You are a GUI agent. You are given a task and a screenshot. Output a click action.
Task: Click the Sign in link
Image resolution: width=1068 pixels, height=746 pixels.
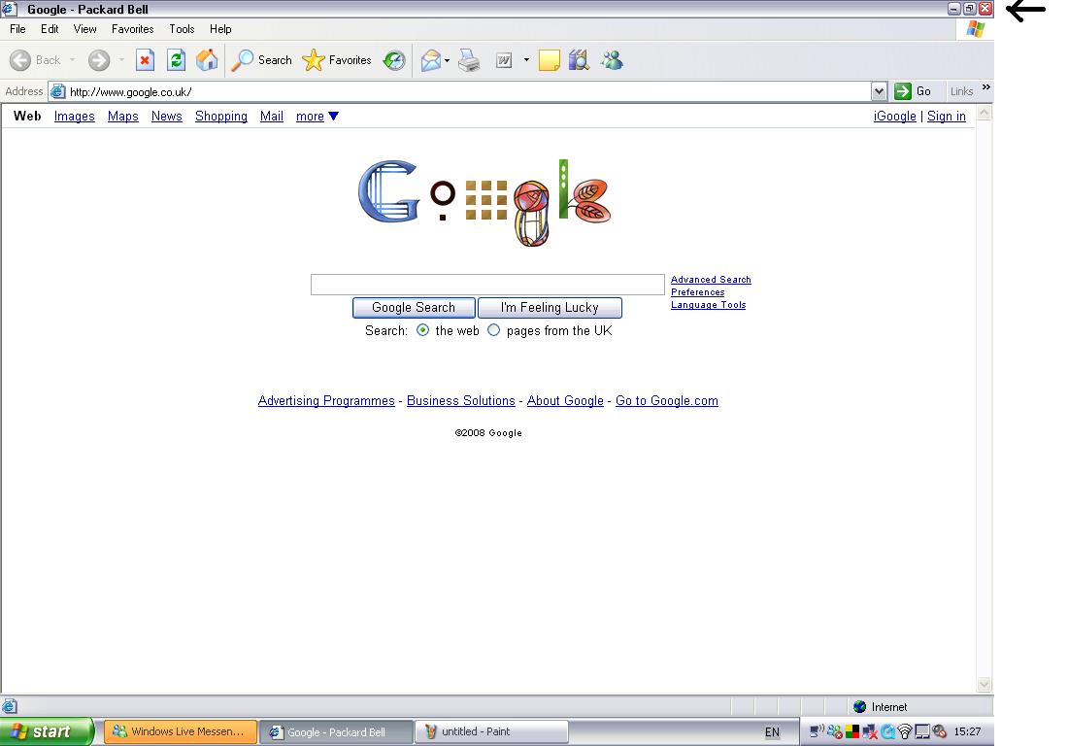947,117
